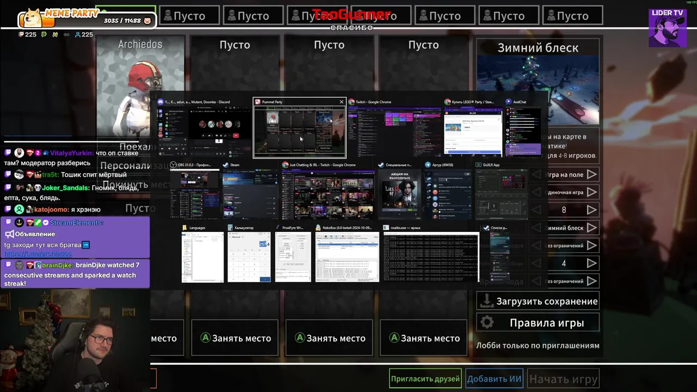Click brainDjke username in watch streak message
Screen dimensions: 697x392
pos(58,265)
